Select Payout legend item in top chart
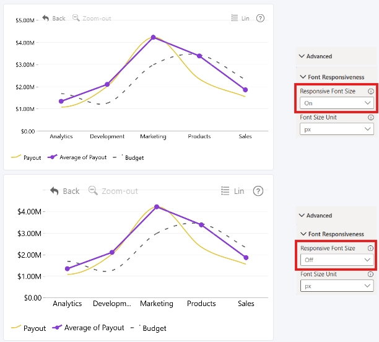Image resolution: width=379 pixels, height=342 pixels. coord(26,158)
